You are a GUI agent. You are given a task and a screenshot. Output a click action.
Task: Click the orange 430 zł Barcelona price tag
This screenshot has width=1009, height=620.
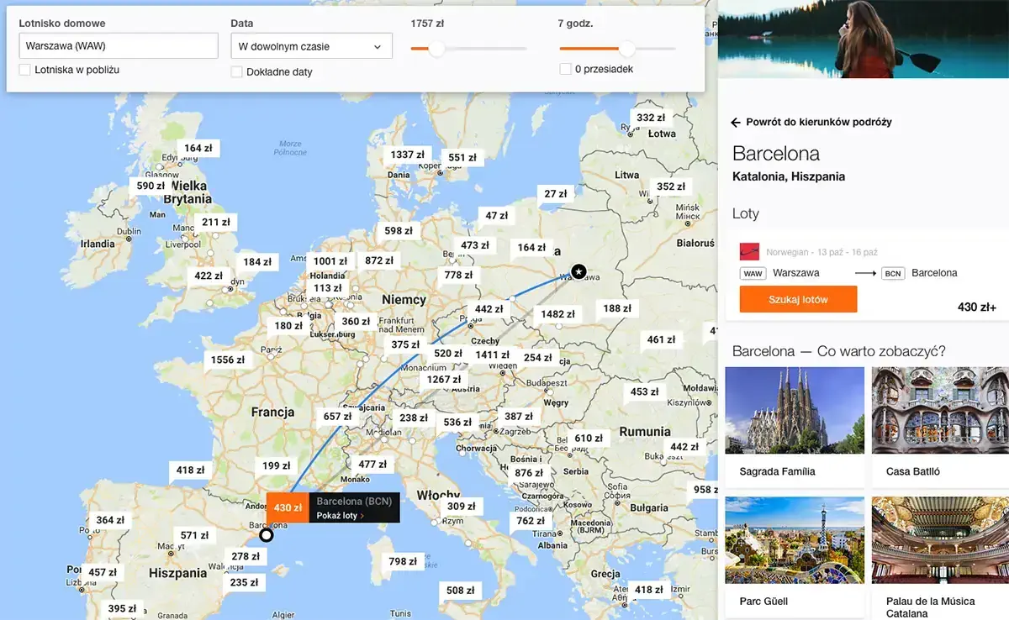tap(288, 508)
